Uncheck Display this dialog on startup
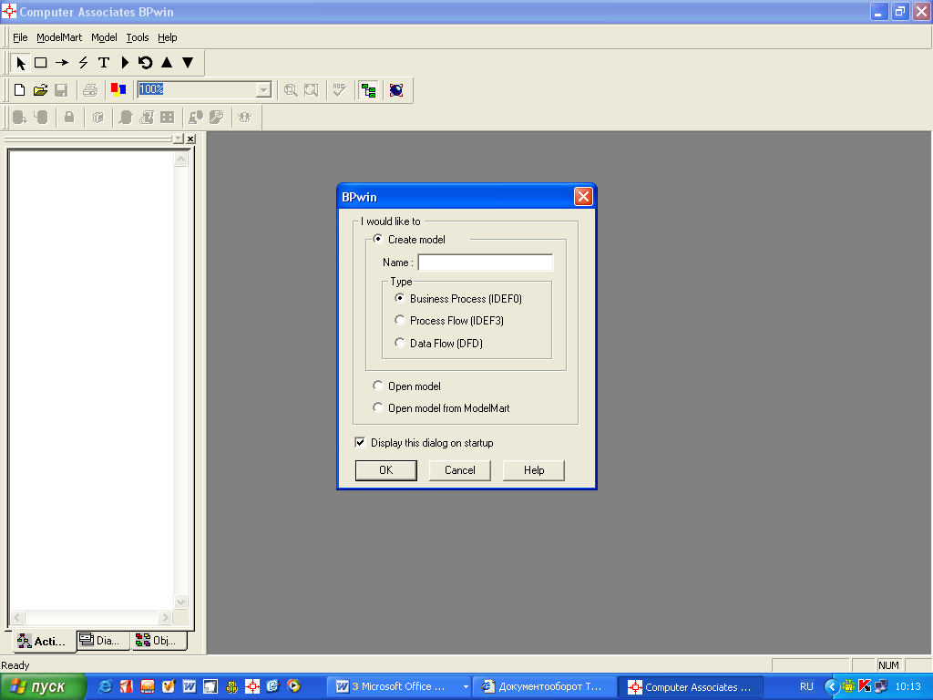 360,442
